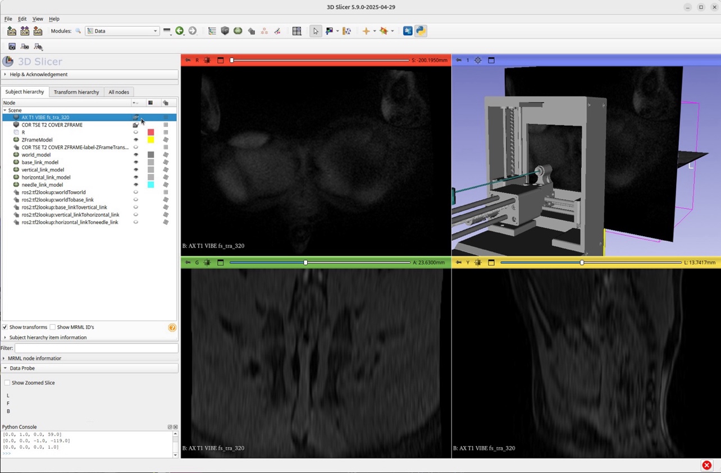
Task: Open the Models module toolbar icon
Action: click(238, 31)
